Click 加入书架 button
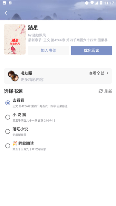 point(49,51)
